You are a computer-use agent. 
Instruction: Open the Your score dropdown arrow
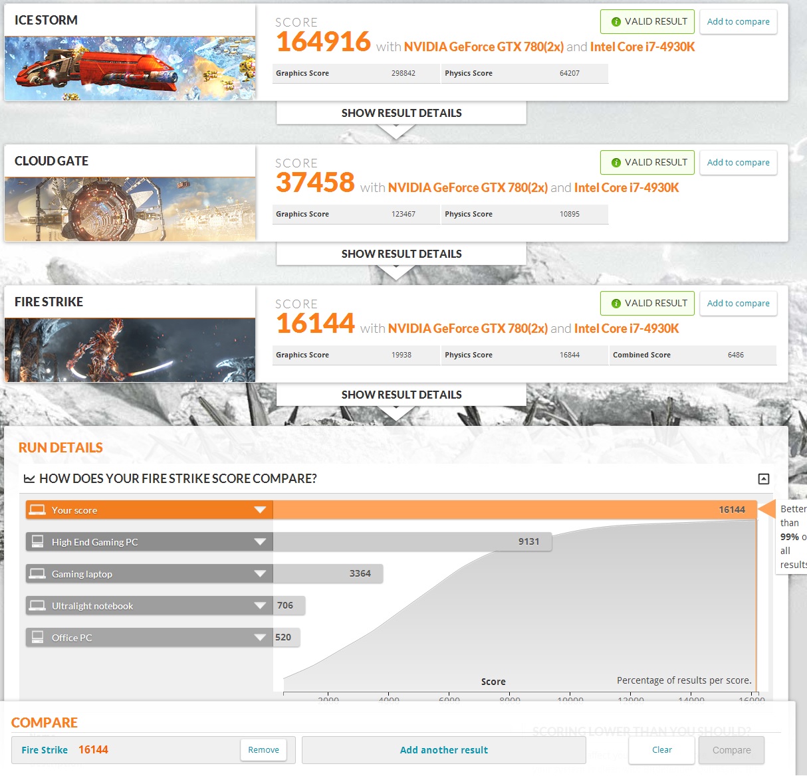260,510
